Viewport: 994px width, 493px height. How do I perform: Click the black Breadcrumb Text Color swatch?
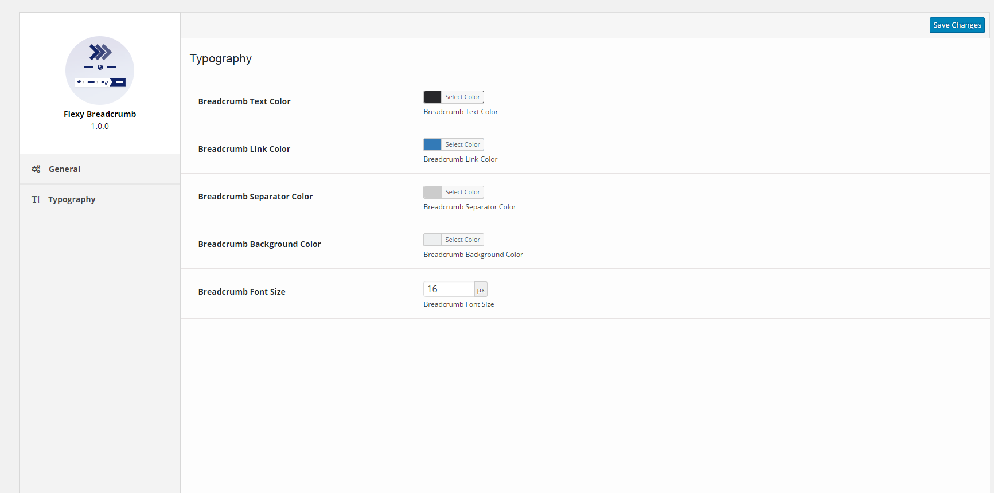(x=432, y=97)
